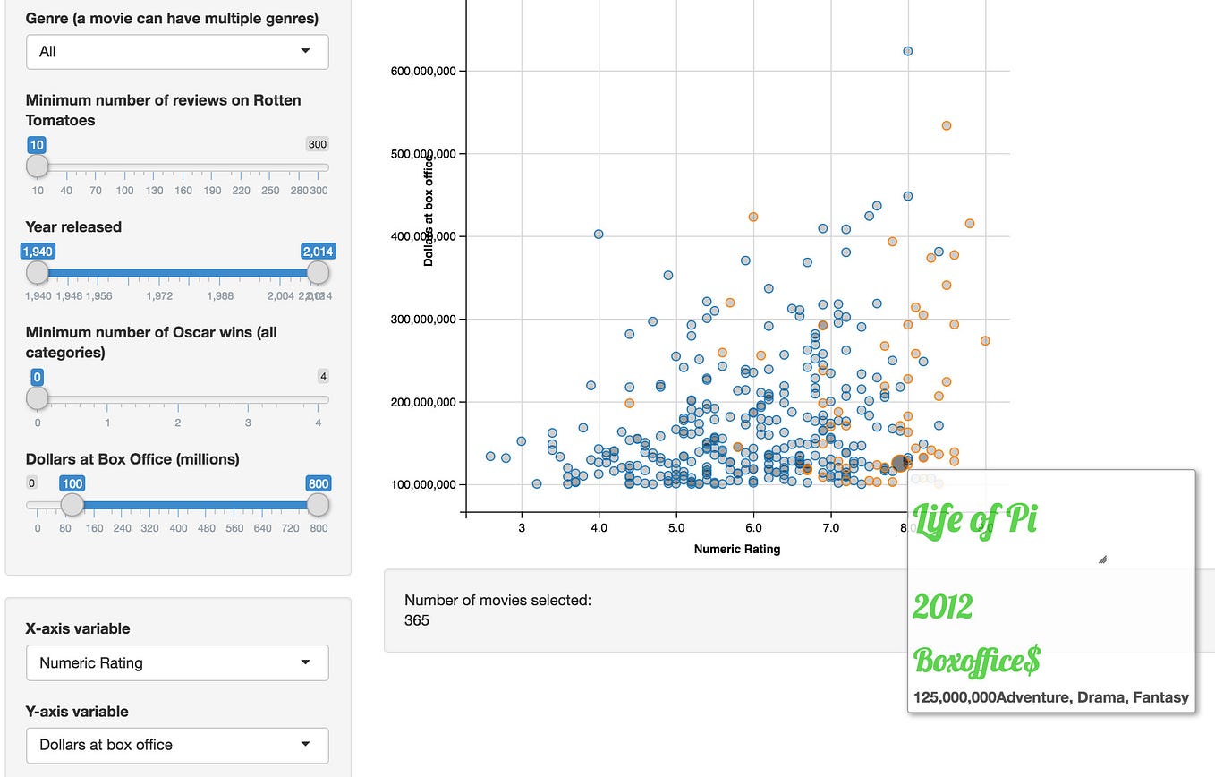
Task: Click the Box Office upper handle at 800
Action: coord(318,505)
